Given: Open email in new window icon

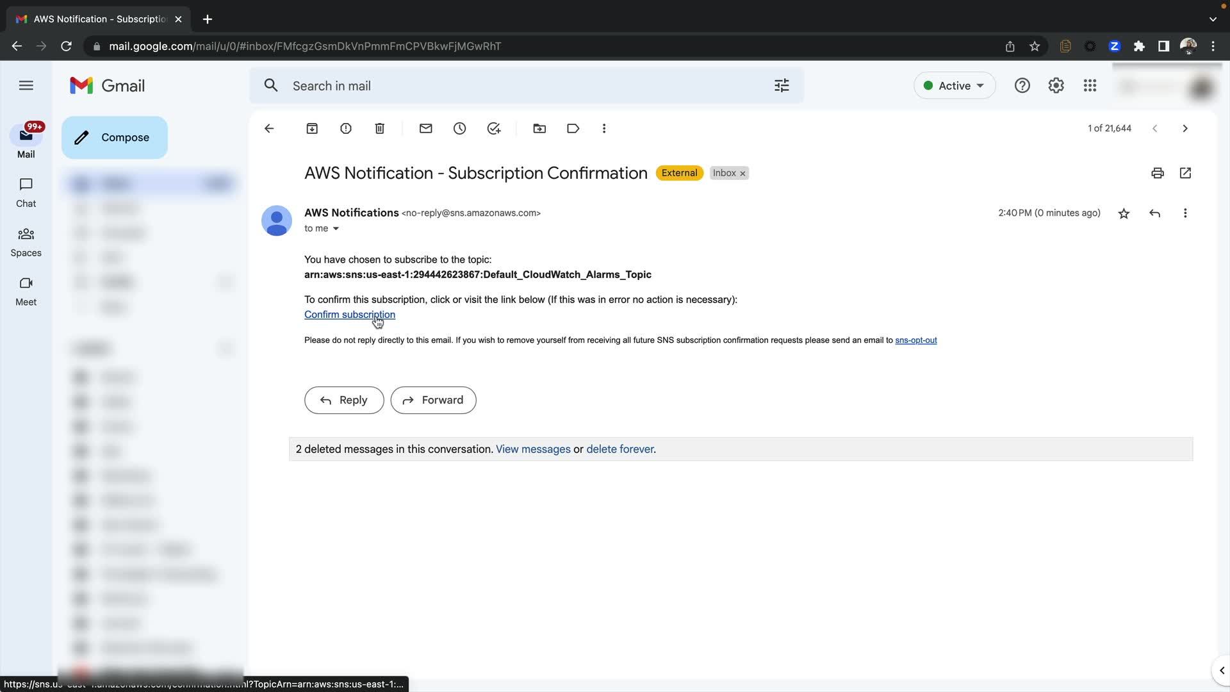Looking at the screenshot, I should tap(1185, 173).
